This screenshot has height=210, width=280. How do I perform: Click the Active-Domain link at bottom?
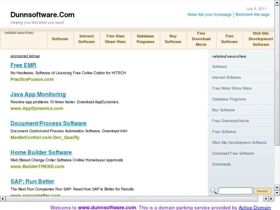(x=255, y=208)
